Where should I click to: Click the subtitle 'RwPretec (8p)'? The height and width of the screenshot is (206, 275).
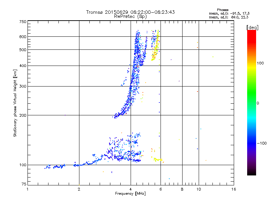coord(130,16)
